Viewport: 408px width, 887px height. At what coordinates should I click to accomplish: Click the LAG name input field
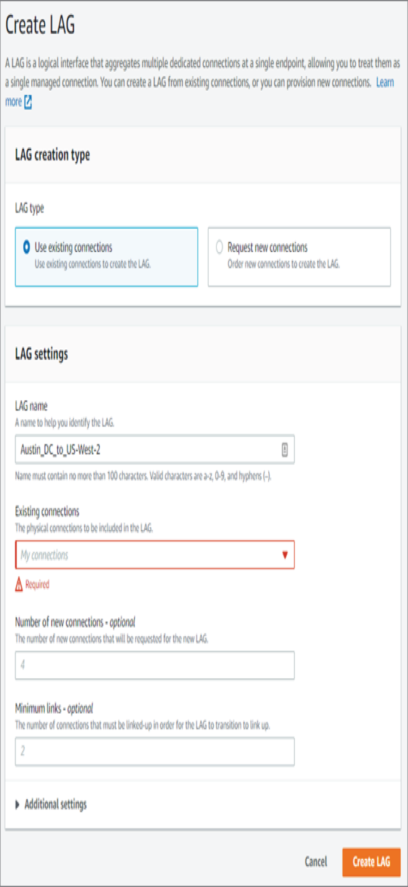155,449
